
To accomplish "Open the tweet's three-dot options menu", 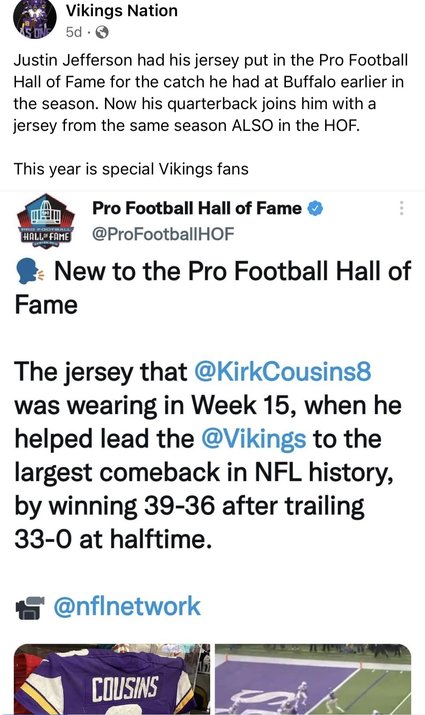I will 401,208.
